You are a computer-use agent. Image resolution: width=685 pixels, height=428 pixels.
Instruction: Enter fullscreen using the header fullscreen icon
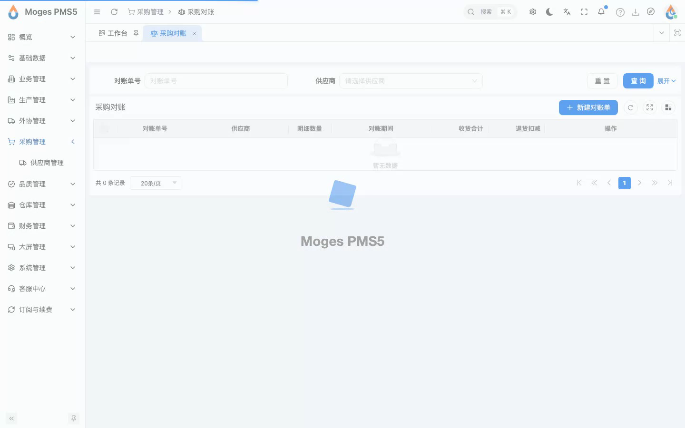point(584,12)
